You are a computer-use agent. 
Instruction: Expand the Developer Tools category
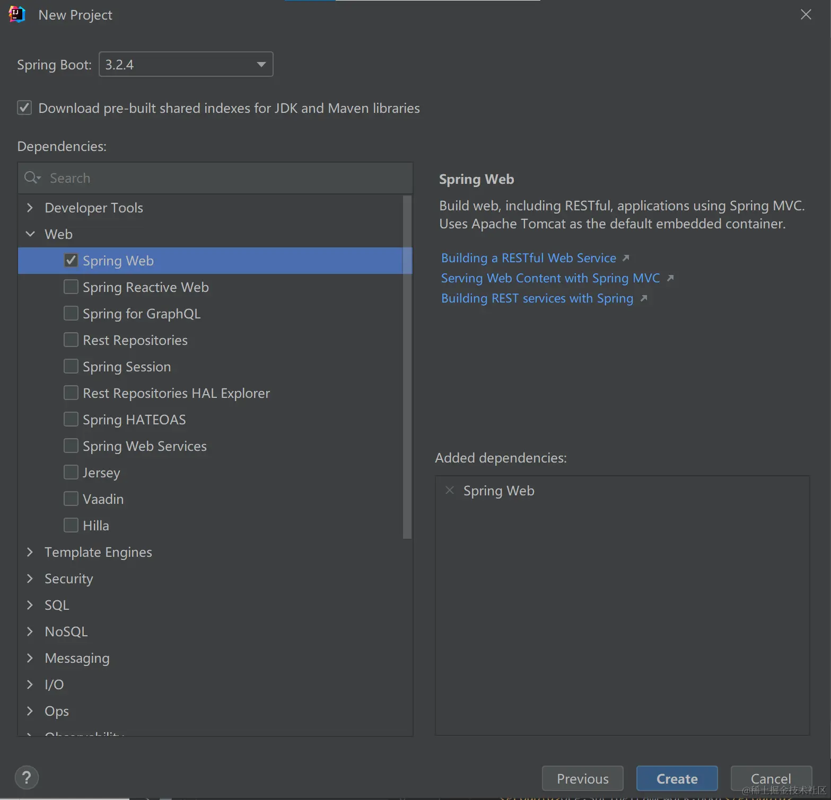click(x=30, y=208)
